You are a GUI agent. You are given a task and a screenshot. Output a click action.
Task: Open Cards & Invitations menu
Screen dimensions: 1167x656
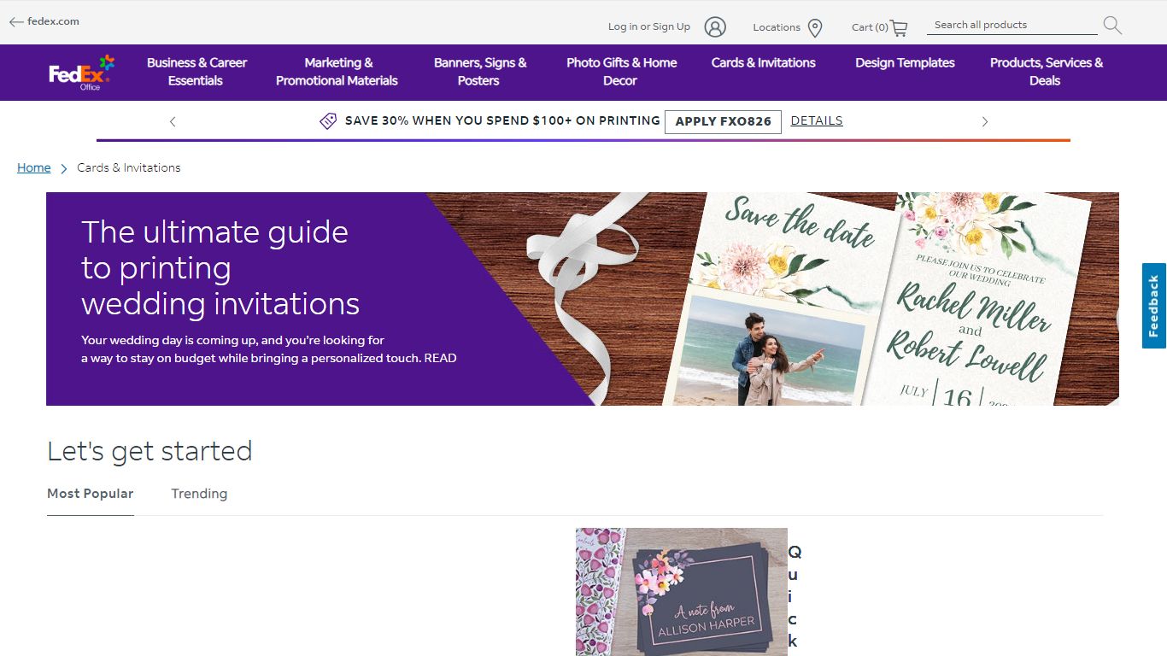763,62
